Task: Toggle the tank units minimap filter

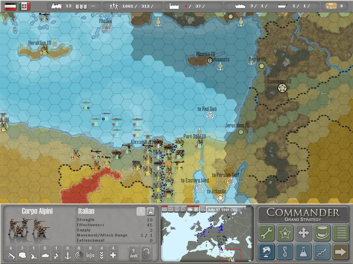Action: [x=190, y=209]
